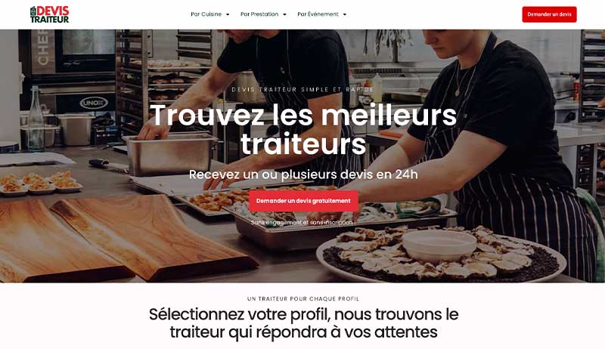605x349 pixels.
Task: Expand the Par Prestation dropdown arrow
Action: click(284, 14)
